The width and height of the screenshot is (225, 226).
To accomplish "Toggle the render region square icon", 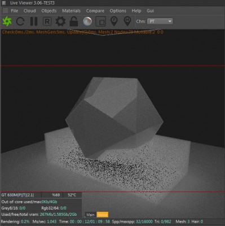I will pyautogui.click(x=101, y=21).
